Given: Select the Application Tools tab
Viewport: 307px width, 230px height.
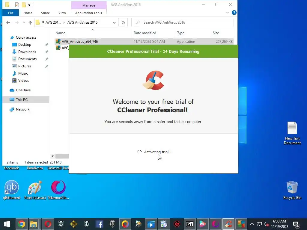Looking at the screenshot, I should coord(88,13).
